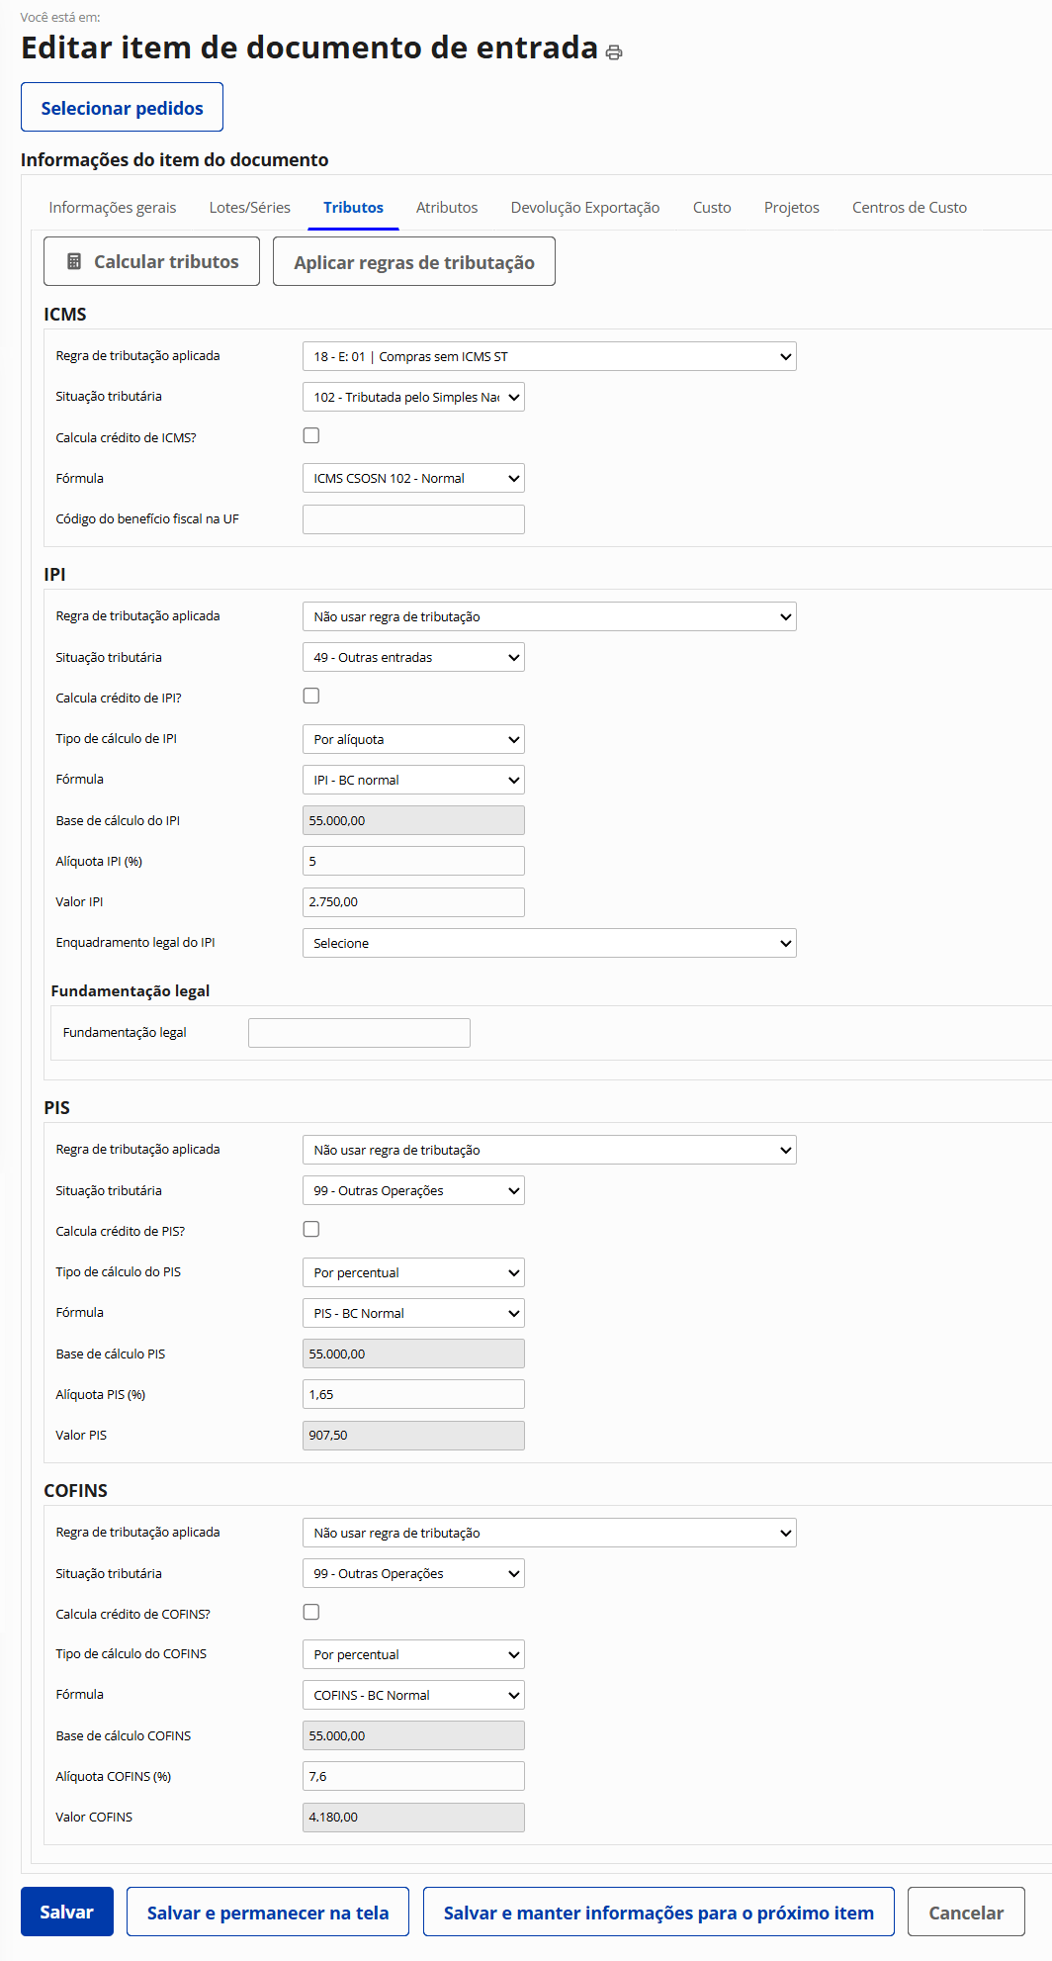Expand Enquadramento legal do IPI dropdown
Viewport: 1052px width, 1961px height.
click(x=549, y=943)
